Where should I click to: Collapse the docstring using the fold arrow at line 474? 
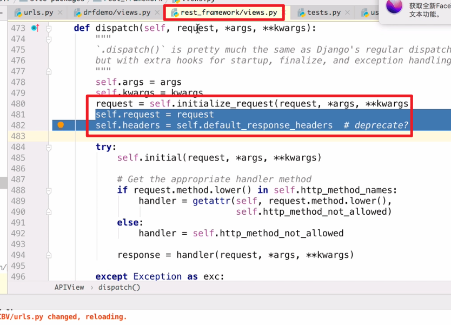tap(49, 39)
